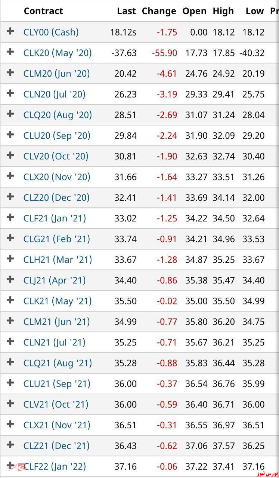Click plus icon next to CLV20 (Oct '20)
Screen dimensions: 279x478
[x=10, y=155]
